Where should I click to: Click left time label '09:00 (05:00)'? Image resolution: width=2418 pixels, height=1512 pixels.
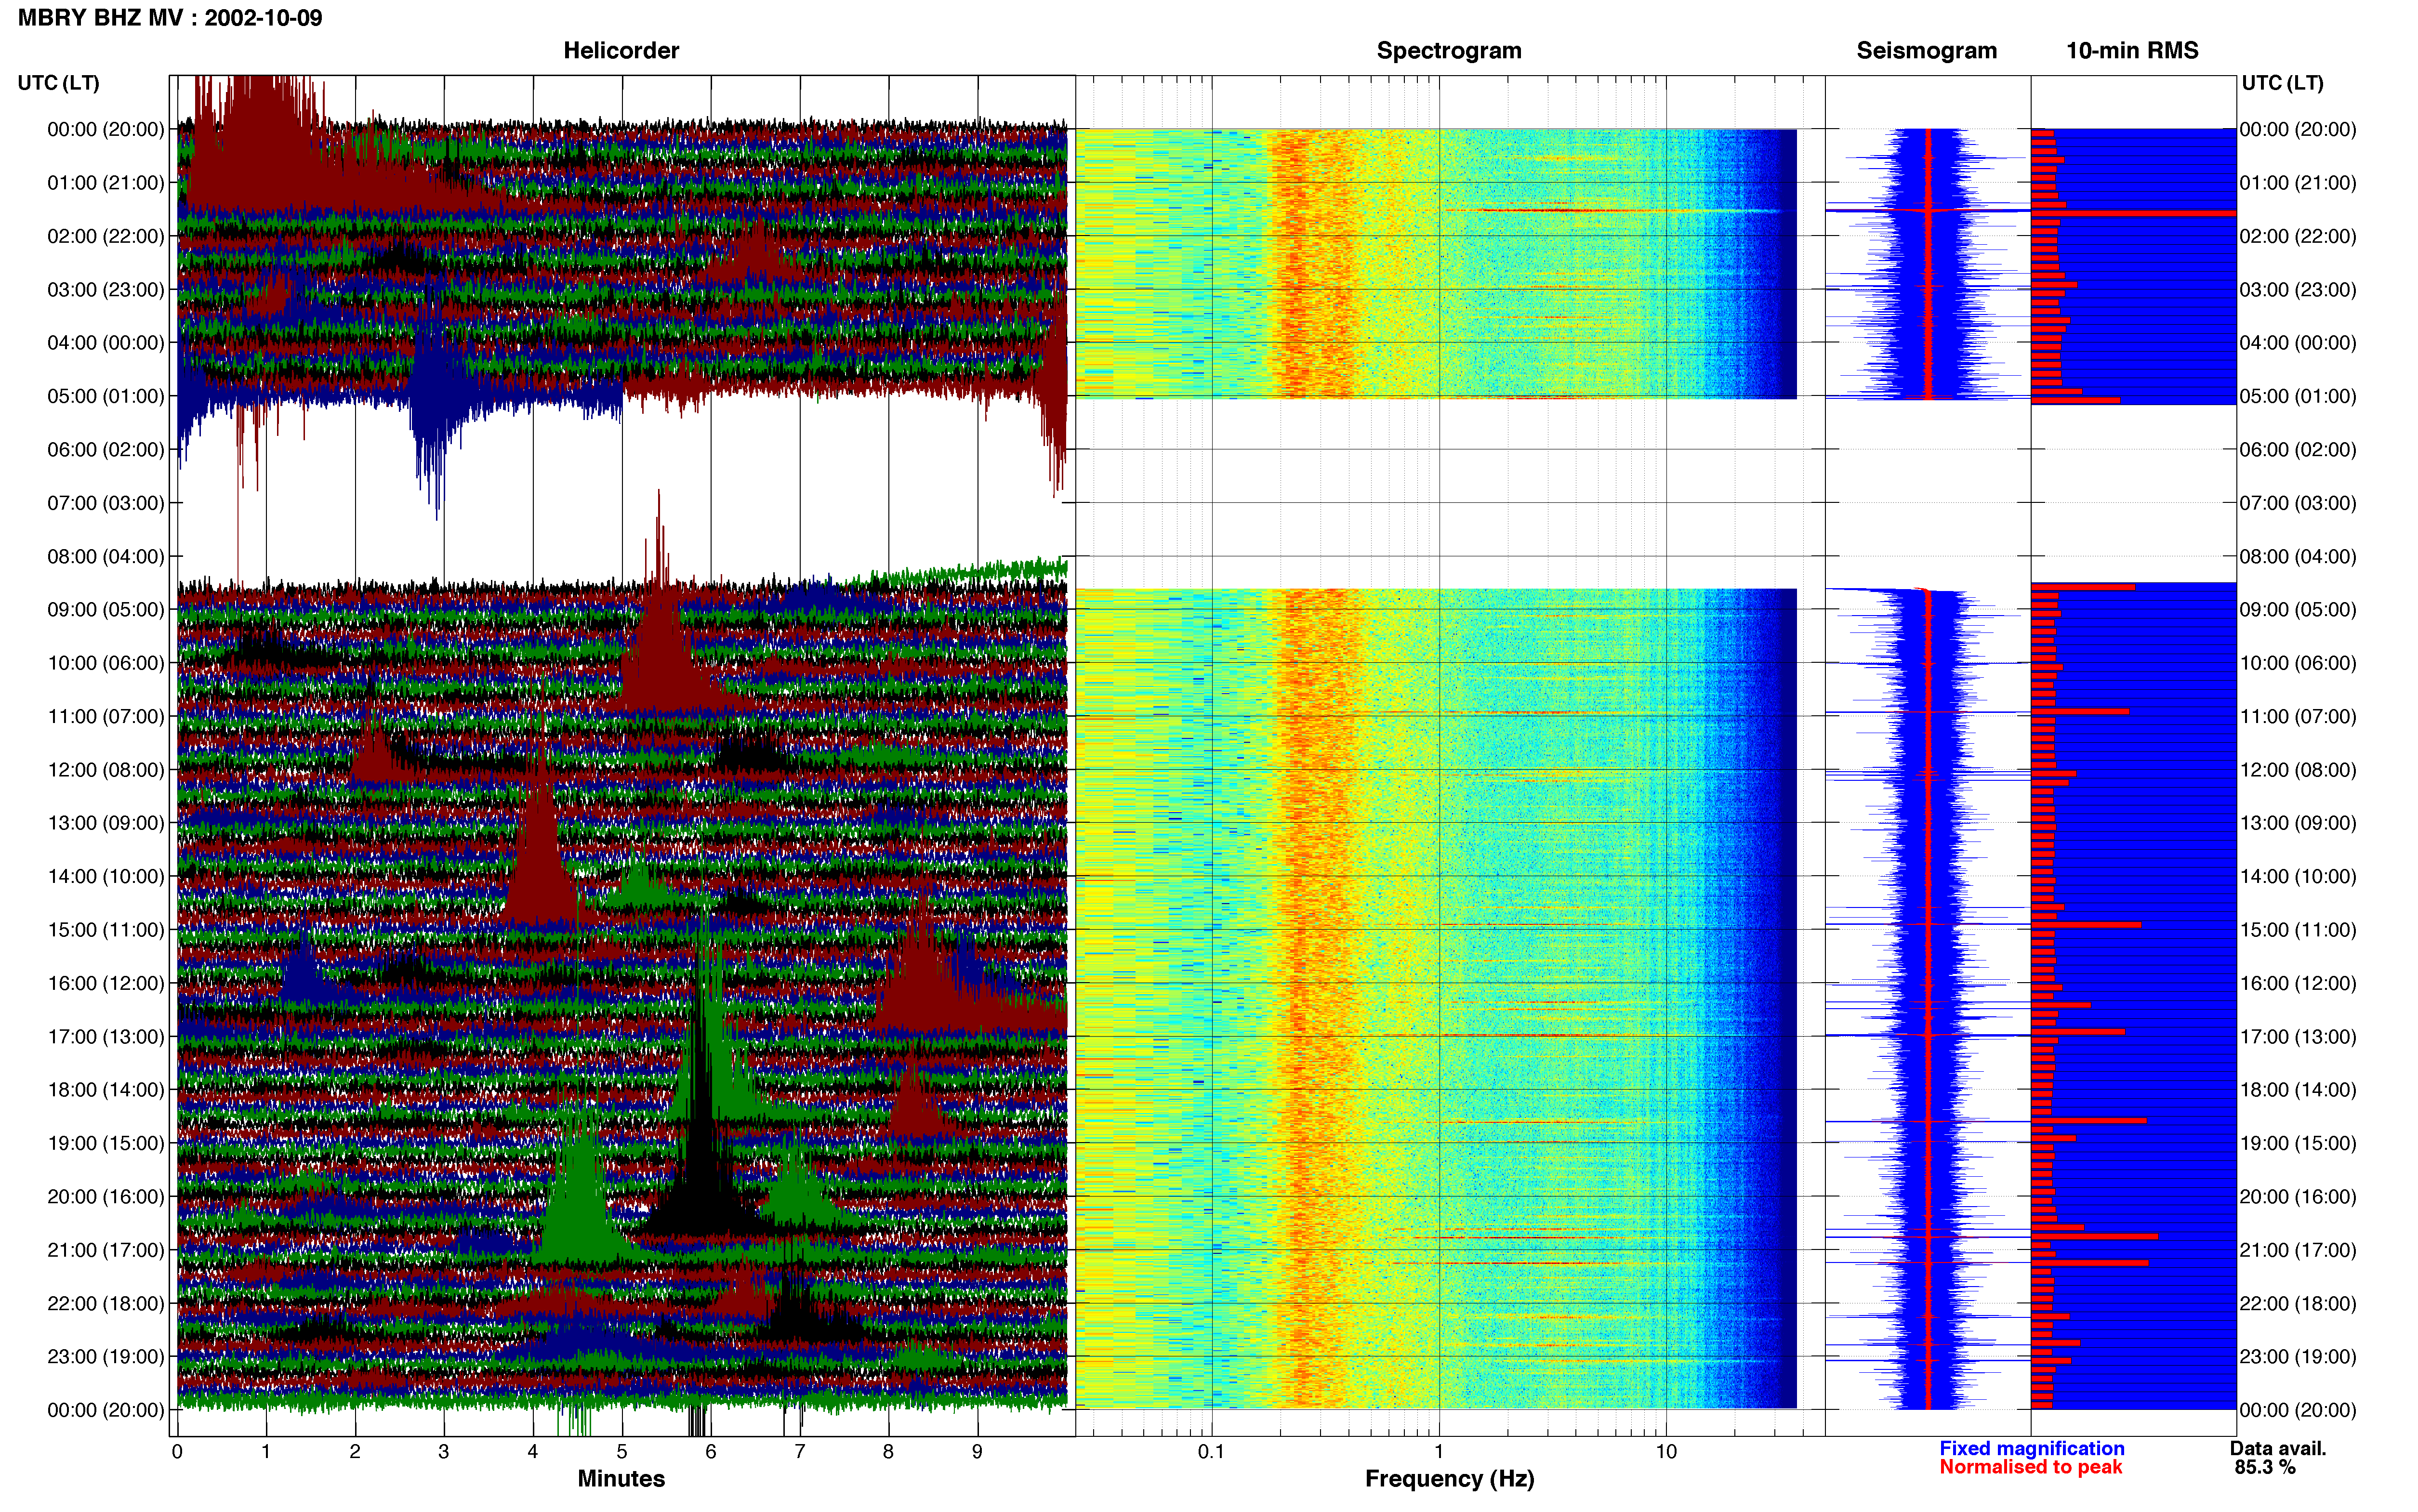[x=106, y=610]
